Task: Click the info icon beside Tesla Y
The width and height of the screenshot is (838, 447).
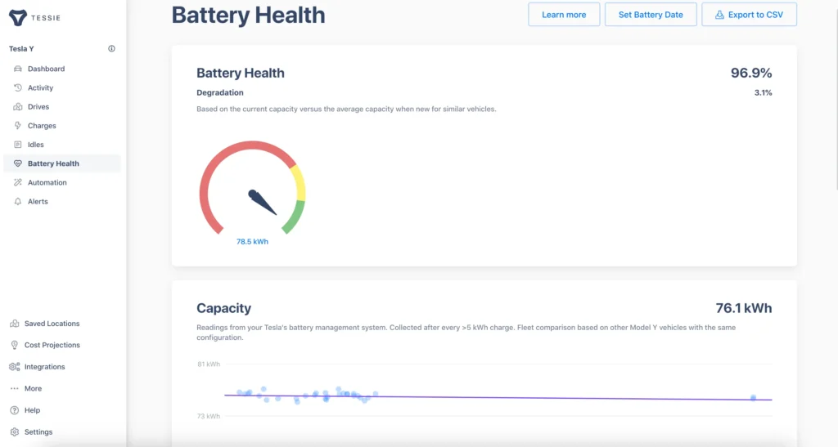Action: pyautogui.click(x=112, y=49)
